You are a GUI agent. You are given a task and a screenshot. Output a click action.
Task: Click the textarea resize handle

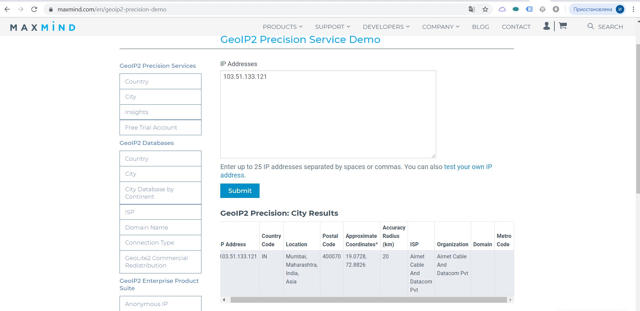(433, 156)
